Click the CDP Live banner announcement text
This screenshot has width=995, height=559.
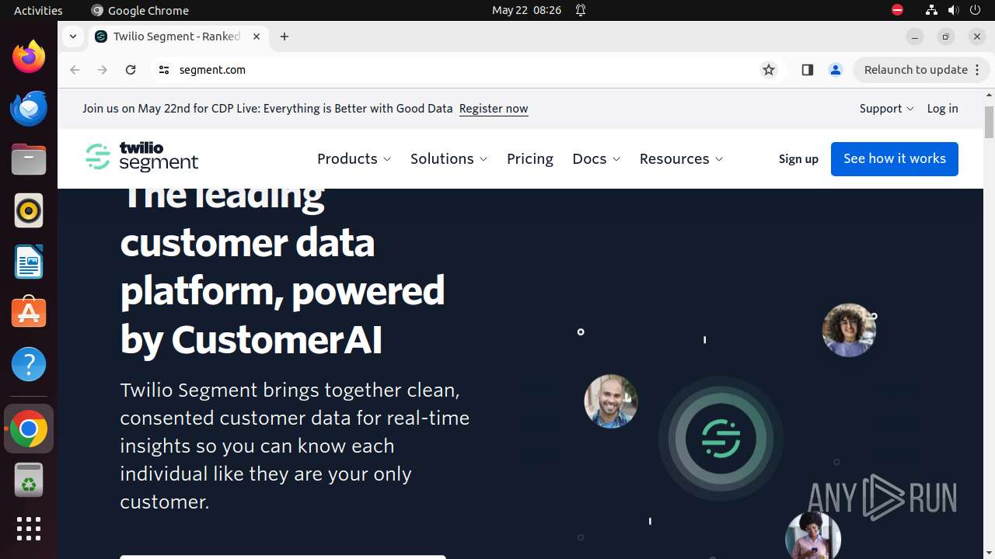267,109
